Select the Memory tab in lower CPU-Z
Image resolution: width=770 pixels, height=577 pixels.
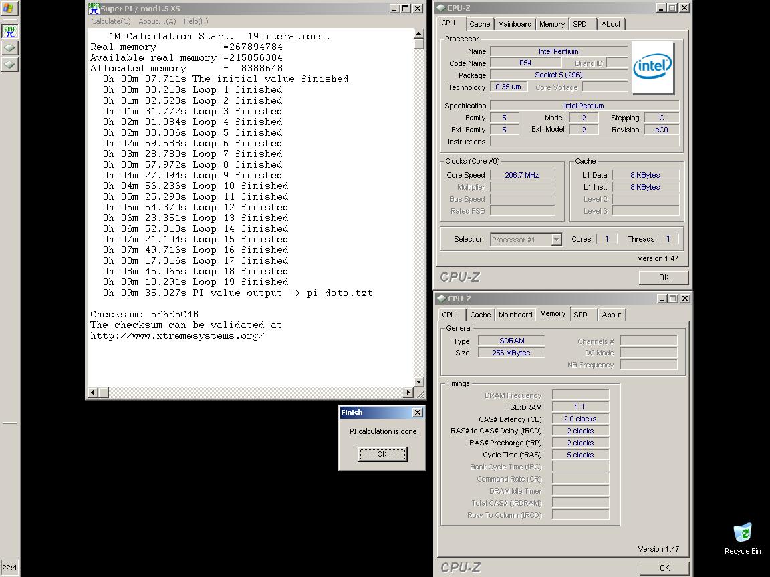coord(553,313)
